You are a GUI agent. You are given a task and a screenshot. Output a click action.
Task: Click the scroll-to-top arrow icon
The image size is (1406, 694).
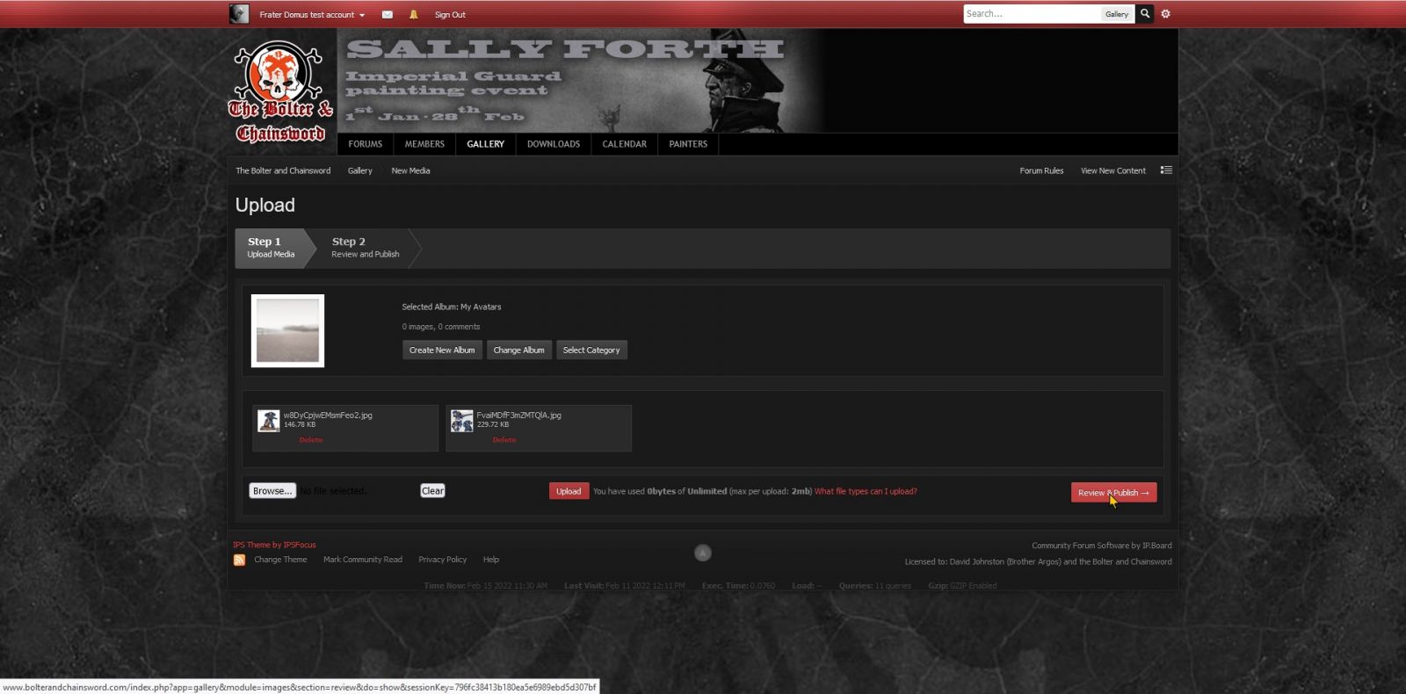click(702, 553)
